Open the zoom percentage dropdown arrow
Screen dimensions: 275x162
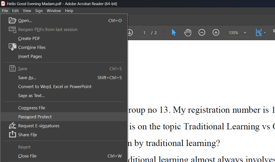point(245,33)
